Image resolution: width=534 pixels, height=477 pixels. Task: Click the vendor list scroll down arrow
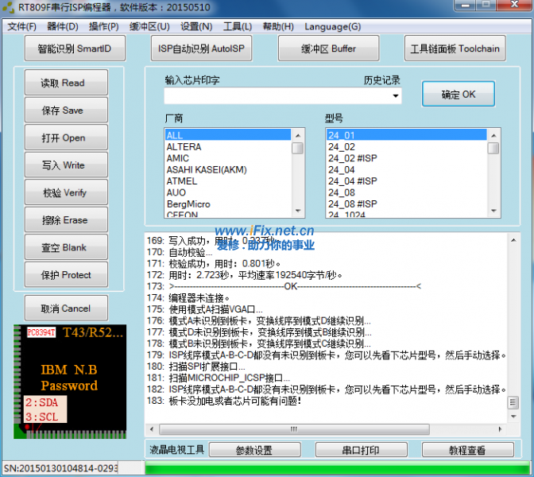[x=298, y=211]
